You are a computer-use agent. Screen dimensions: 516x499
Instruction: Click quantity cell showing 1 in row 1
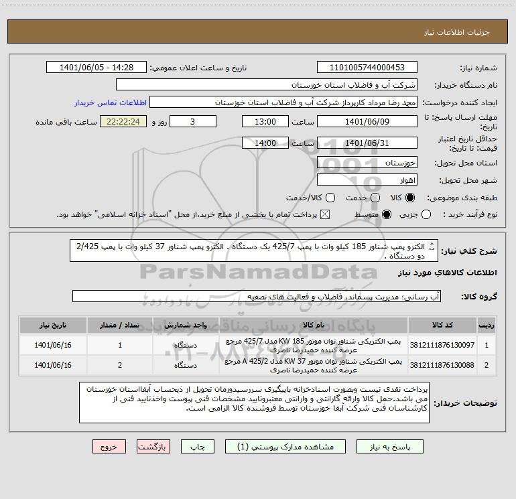click(120, 345)
